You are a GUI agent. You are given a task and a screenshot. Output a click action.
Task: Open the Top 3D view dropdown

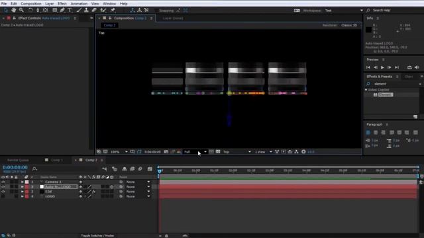[x=237, y=152]
